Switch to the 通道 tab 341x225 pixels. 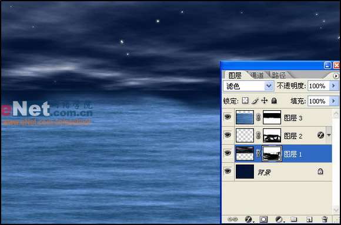(257, 75)
